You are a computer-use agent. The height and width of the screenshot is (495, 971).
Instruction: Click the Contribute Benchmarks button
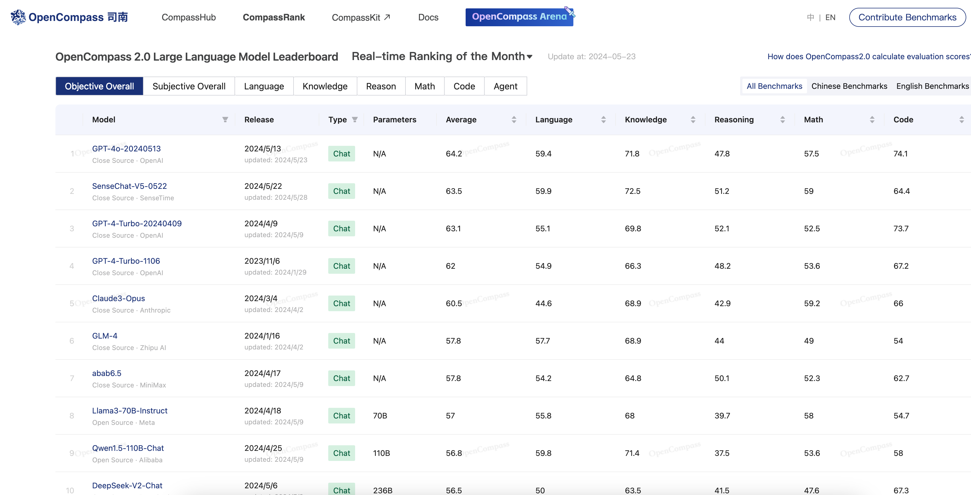pos(908,17)
